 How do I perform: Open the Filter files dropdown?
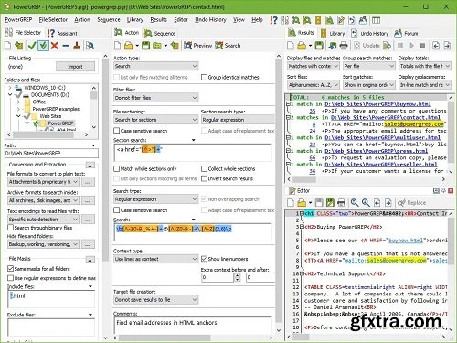pos(155,98)
